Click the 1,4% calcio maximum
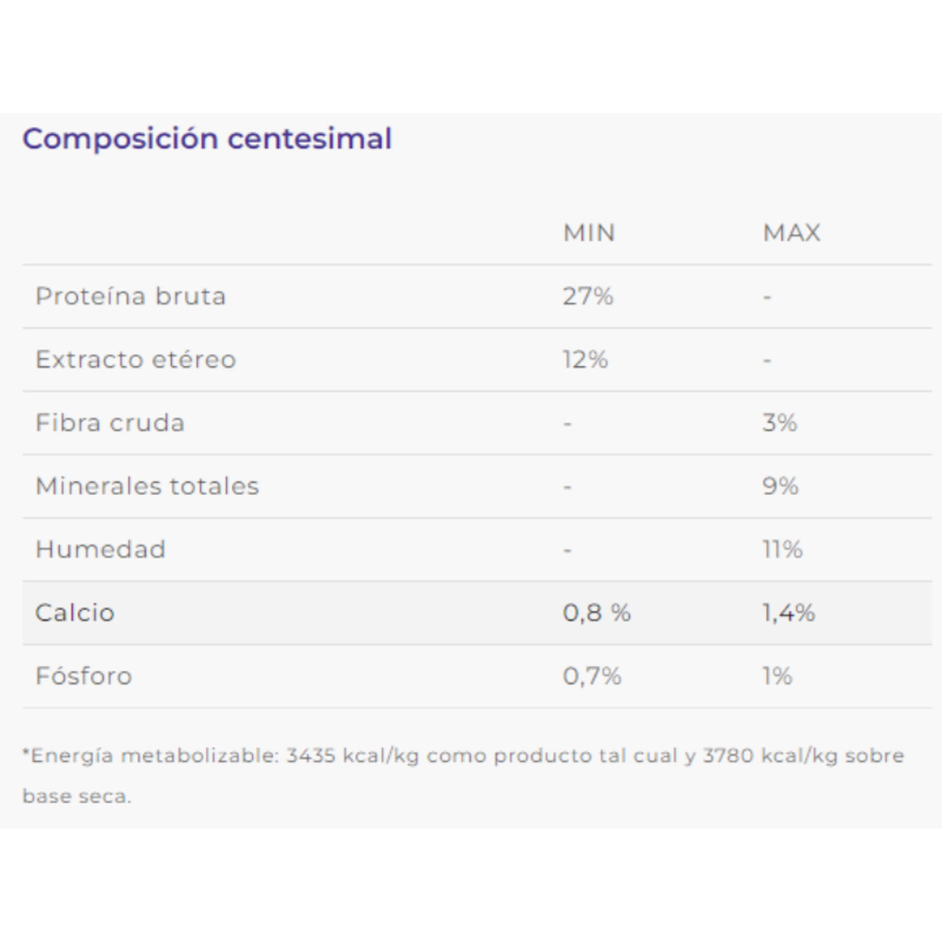Screen dimensions: 942x942 788,613
